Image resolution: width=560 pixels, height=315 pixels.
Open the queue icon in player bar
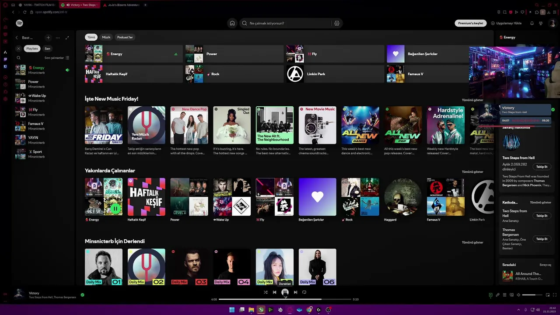coord(504,295)
